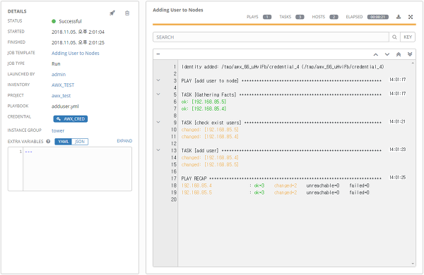Click the PLAY RECAP line
The width and height of the screenshot is (424, 275).
pos(281,178)
